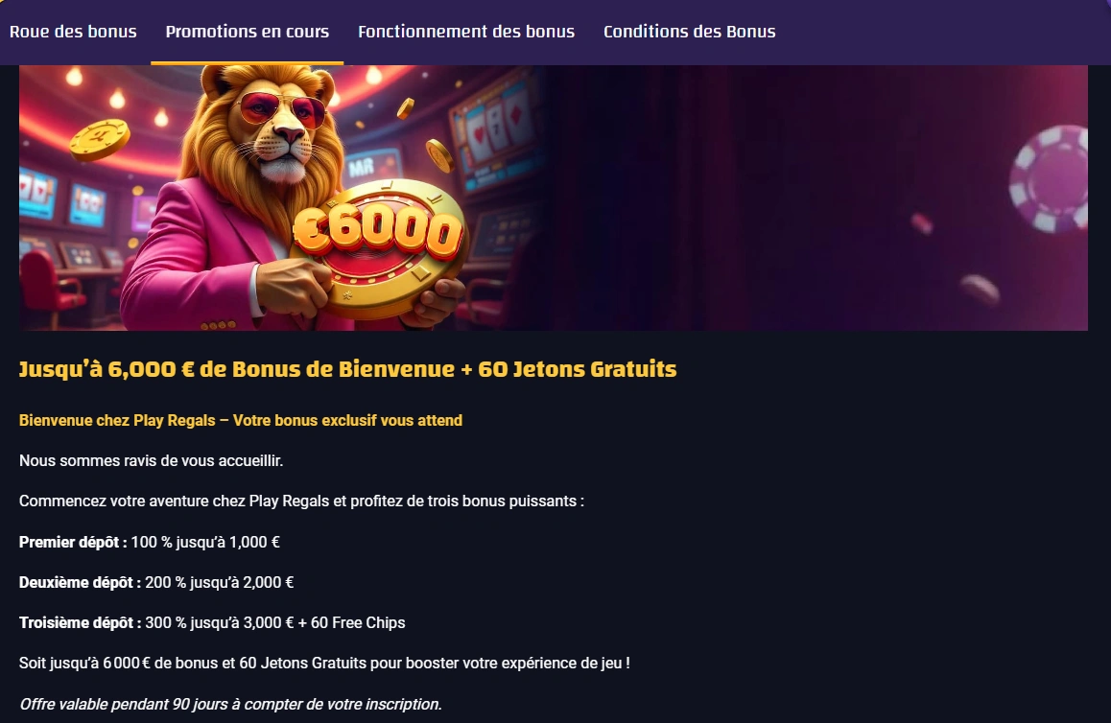Click the Bienvenue chez Play Regals subtitle
Image resolution: width=1111 pixels, height=723 pixels.
coord(241,420)
